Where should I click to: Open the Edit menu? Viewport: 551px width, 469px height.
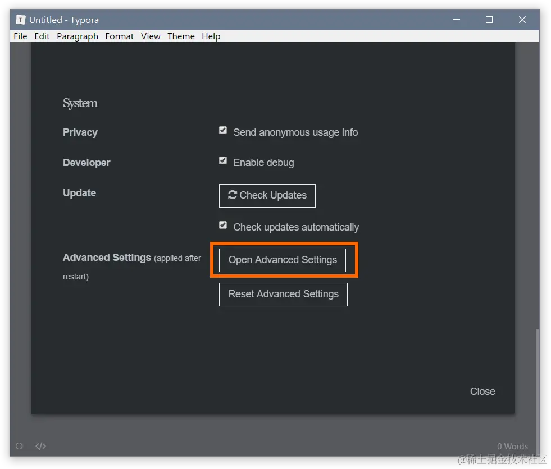tap(42, 36)
